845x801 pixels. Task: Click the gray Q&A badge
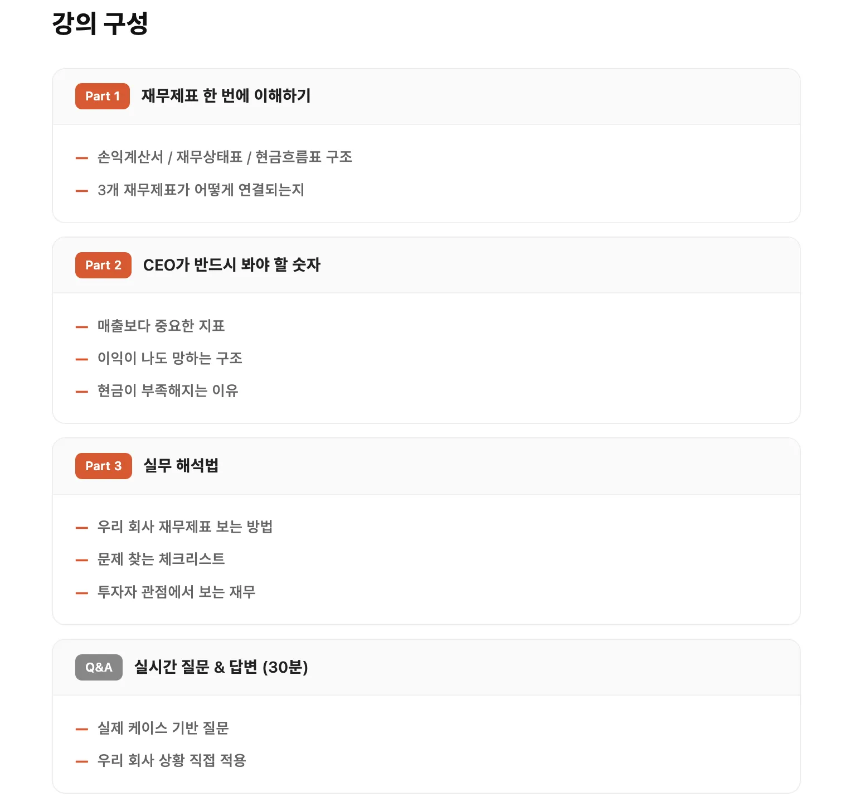point(99,667)
